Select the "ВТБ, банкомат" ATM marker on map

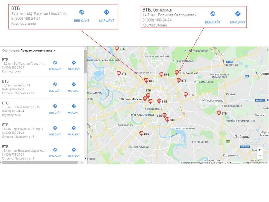pyautogui.click(x=177, y=72)
